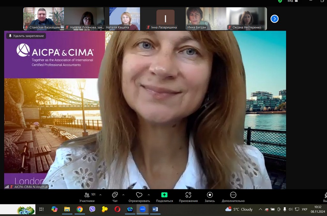This screenshot has height=216, width=327.
Task: Click Удалить закрепление to unpin video
Action: pyautogui.click(x=26, y=36)
